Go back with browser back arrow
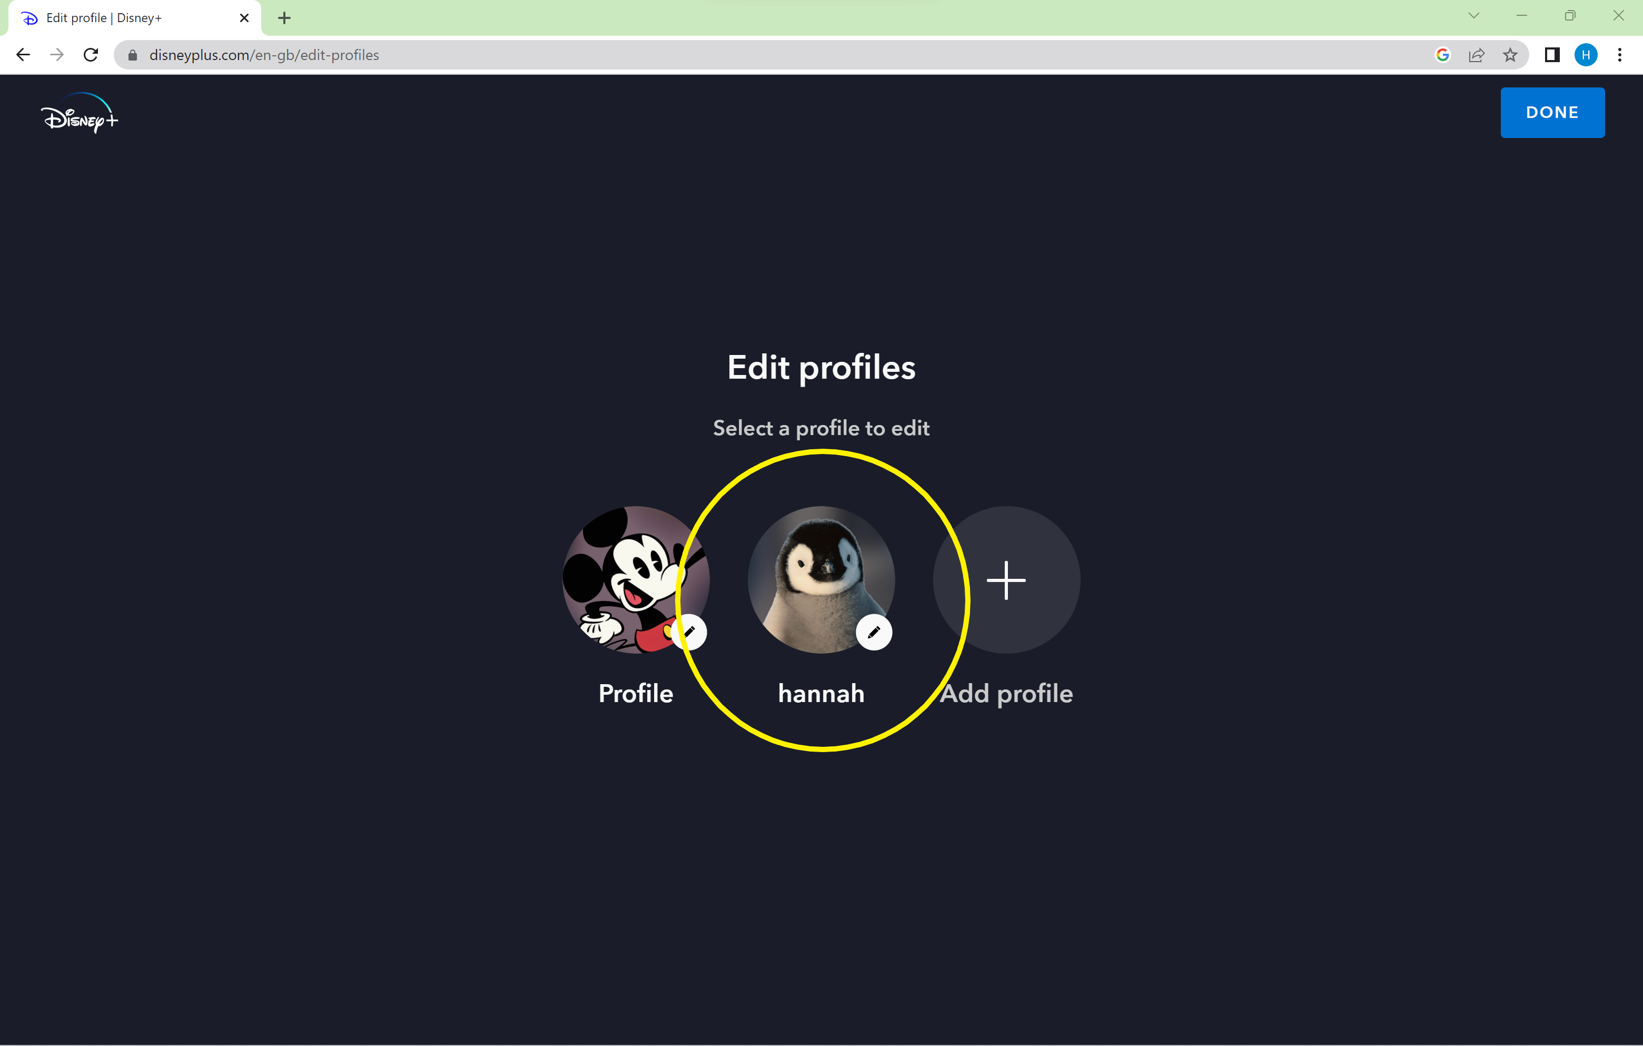Viewport: 1643px width, 1046px height. (x=23, y=55)
